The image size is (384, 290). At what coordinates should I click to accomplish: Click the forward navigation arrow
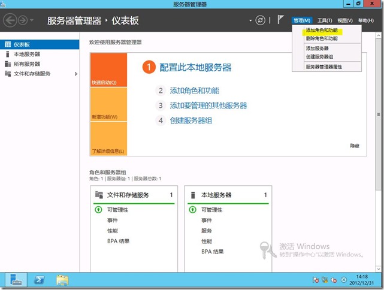(23, 20)
